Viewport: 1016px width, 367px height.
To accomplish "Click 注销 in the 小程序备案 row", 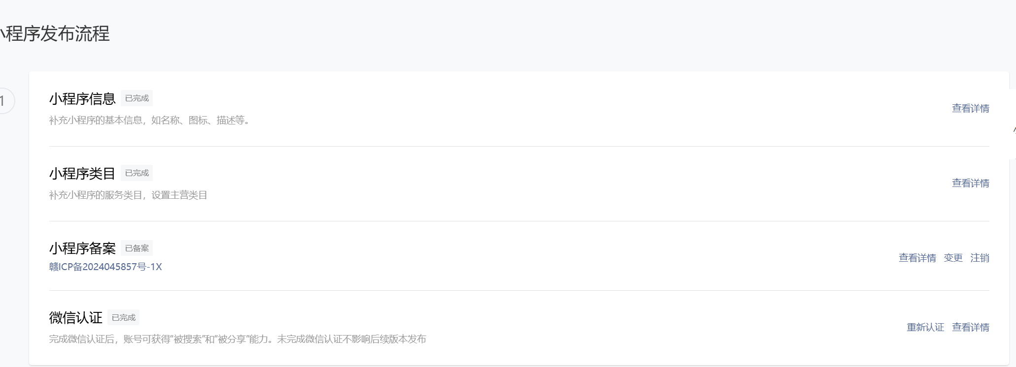I will [x=980, y=258].
